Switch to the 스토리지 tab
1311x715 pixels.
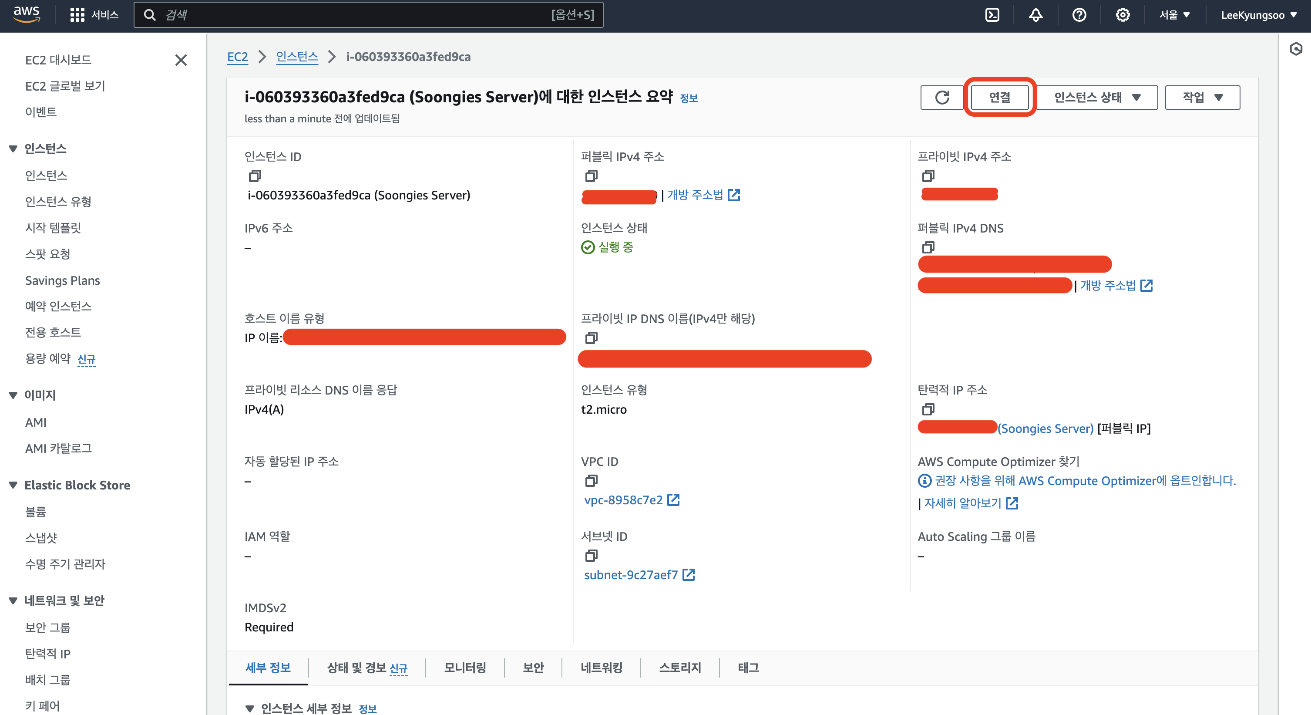pos(679,668)
